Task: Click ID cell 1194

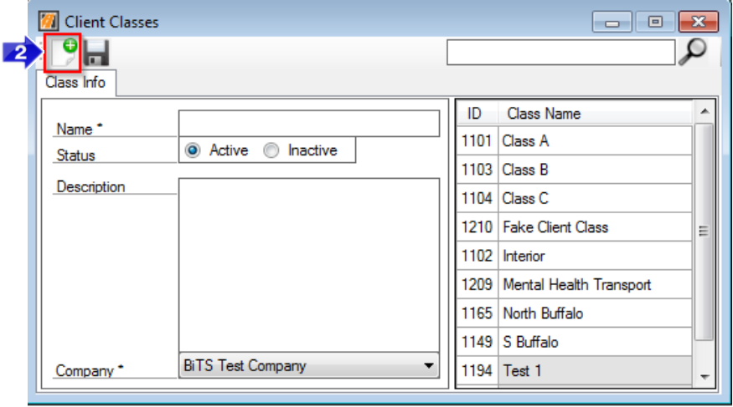Action: click(x=477, y=371)
